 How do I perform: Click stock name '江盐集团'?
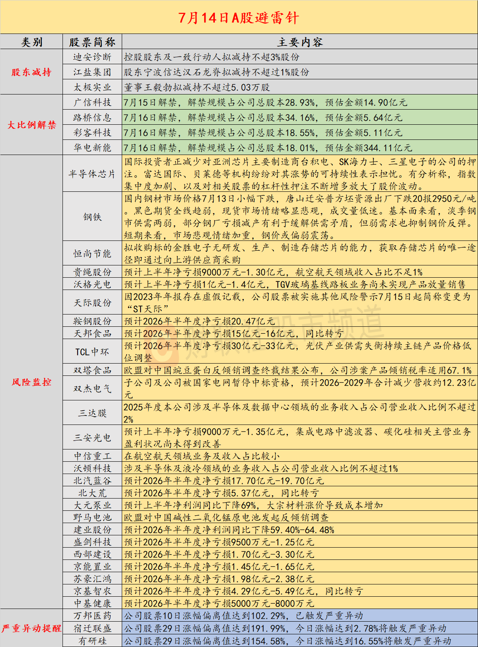click(x=92, y=72)
